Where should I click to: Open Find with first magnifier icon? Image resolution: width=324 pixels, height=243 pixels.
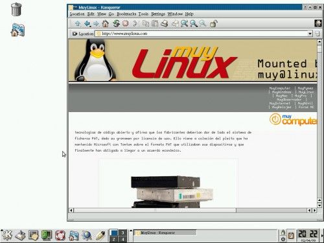pyautogui.click(x=184, y=23)
